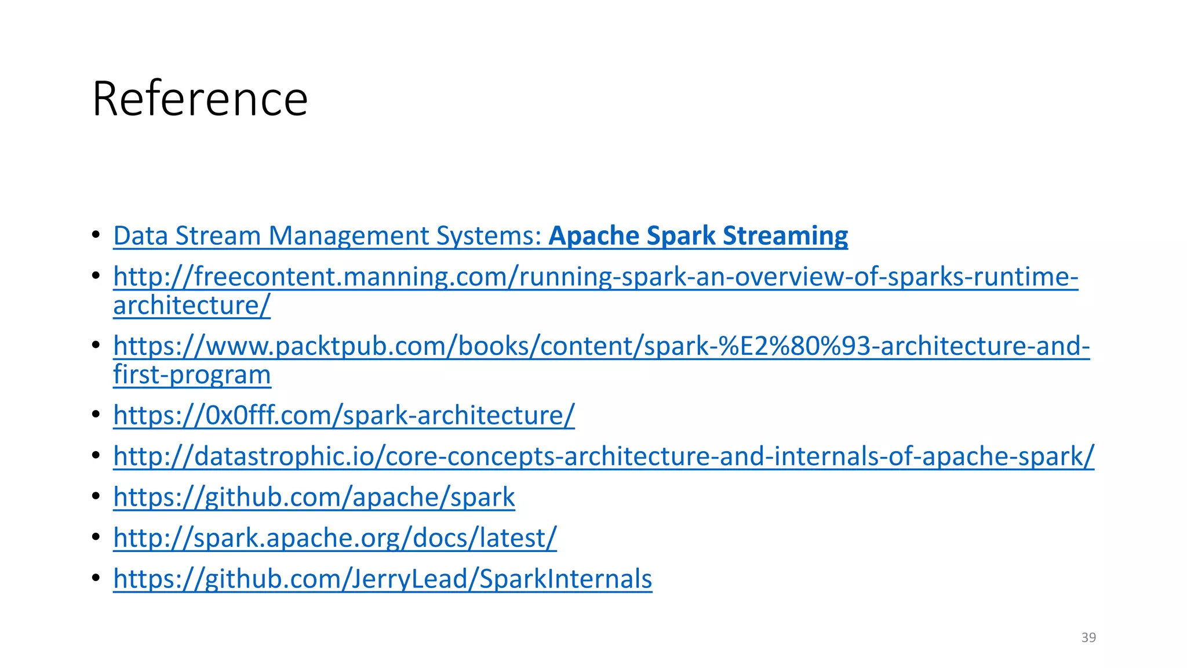Viewport: 1187px width, 668px height.
Task: Open the 0x0fff.com spark-architecture link
Action: (x=344, y=415)
